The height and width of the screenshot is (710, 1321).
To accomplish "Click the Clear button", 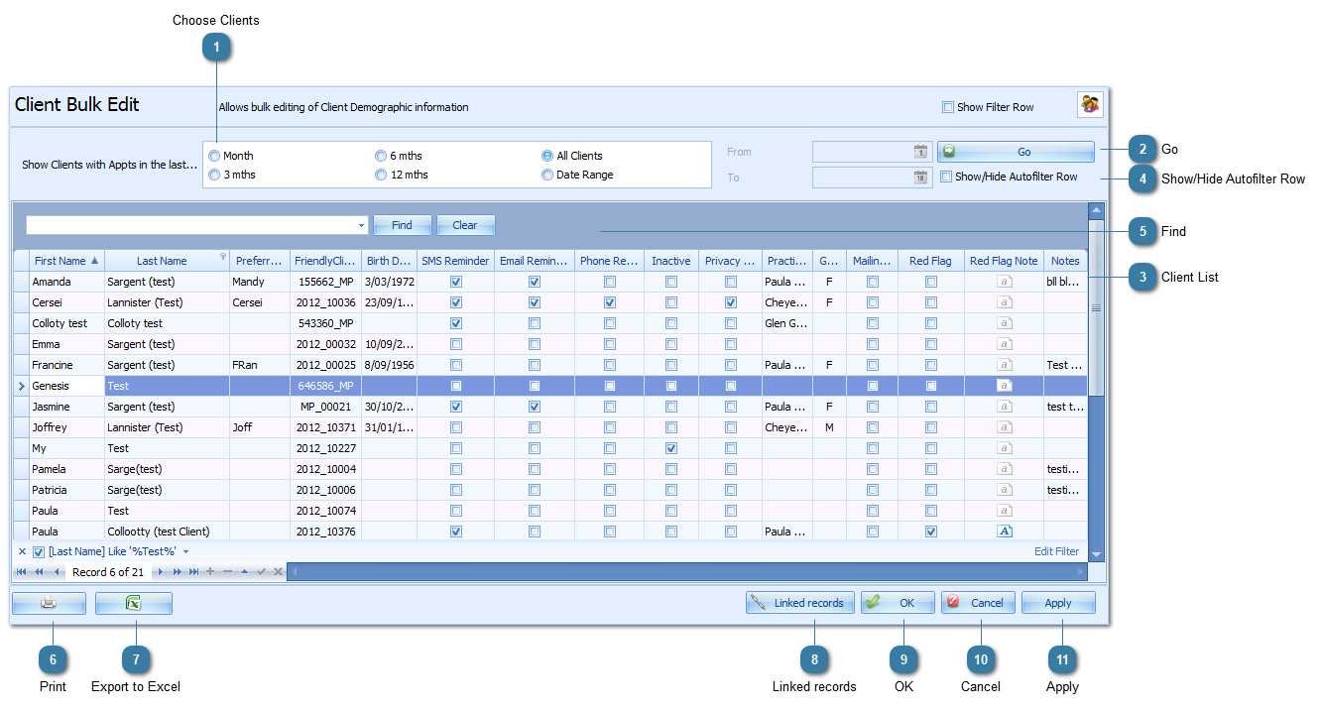I will coord(465,225).
